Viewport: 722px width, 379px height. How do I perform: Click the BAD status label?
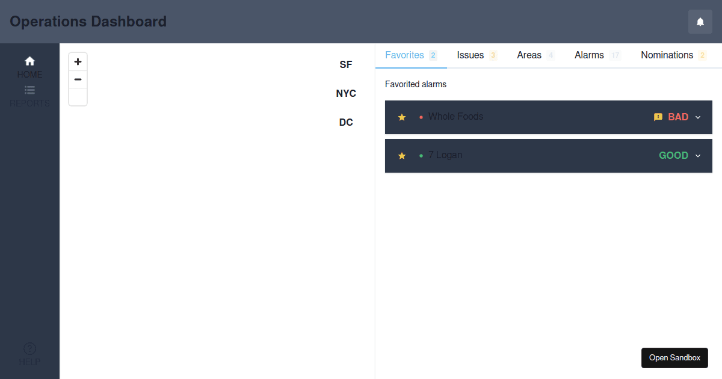(x=678, y=117)
